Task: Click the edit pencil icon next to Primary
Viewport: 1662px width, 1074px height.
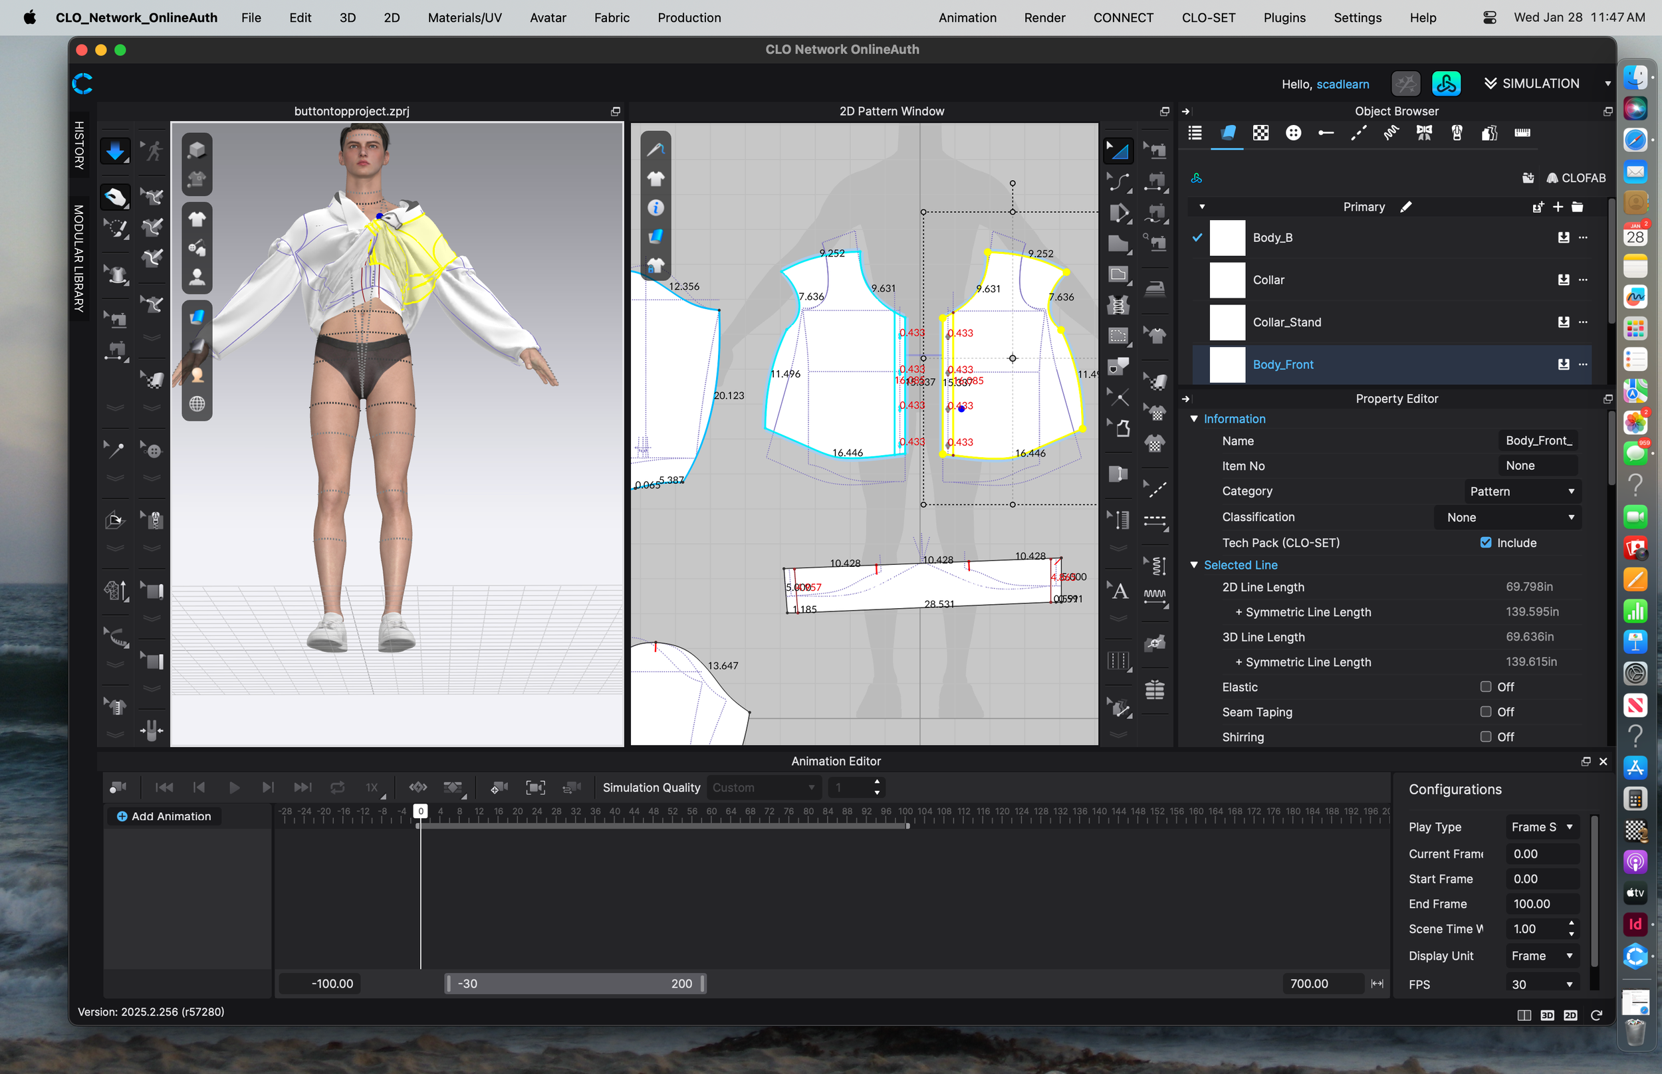Action: [x=1405, y=207]
